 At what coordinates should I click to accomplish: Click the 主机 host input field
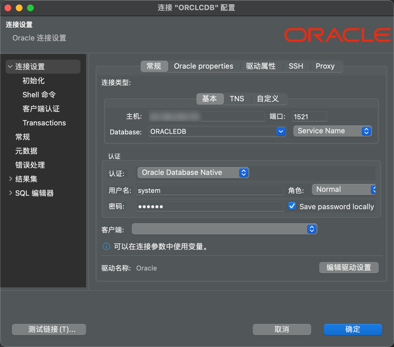coord(207,116)
